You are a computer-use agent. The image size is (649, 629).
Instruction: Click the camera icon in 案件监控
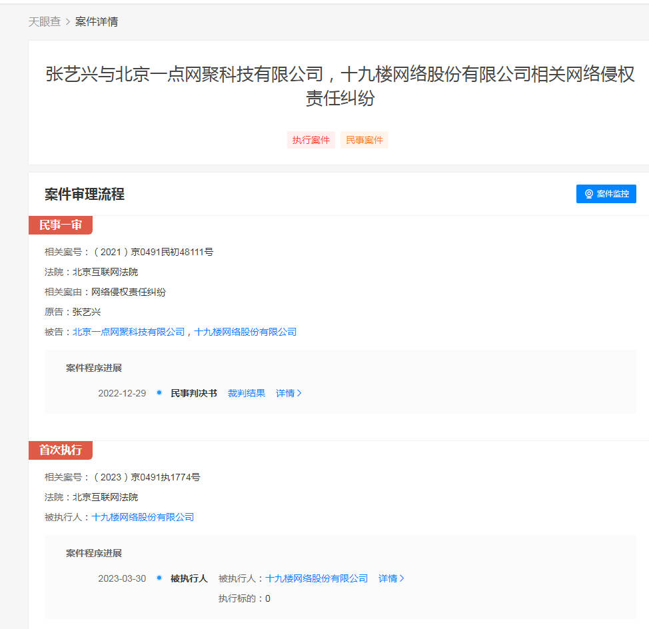[x=588, y=194]
